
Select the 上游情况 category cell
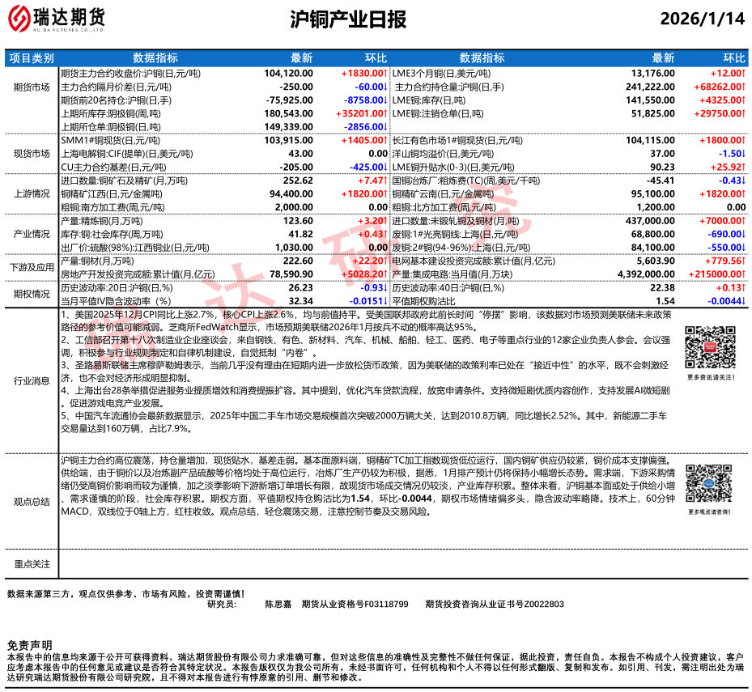pos(32,194)
